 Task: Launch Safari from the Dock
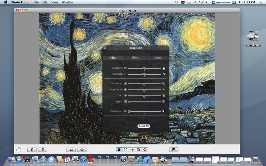click(43, 159)
